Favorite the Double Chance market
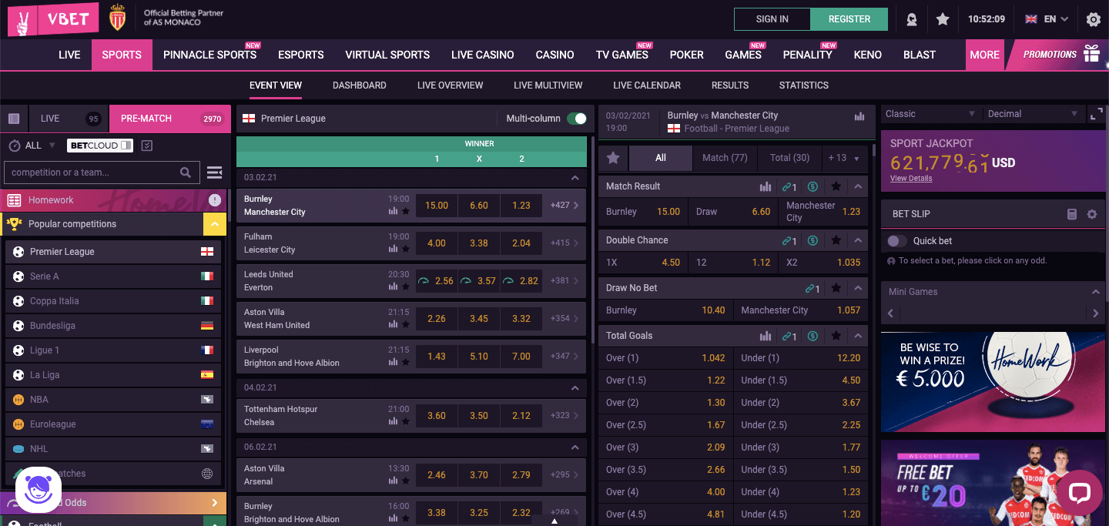The height and width of the screenshot is (526, 1109). click(836, 240)
